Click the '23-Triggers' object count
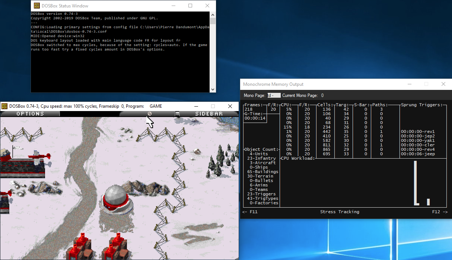This screenshot has height=260, width=452. [x=261, y=194]
